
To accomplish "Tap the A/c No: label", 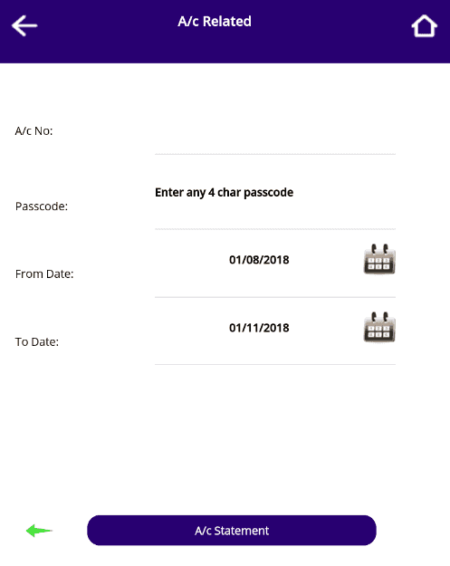I will point(34,130).
